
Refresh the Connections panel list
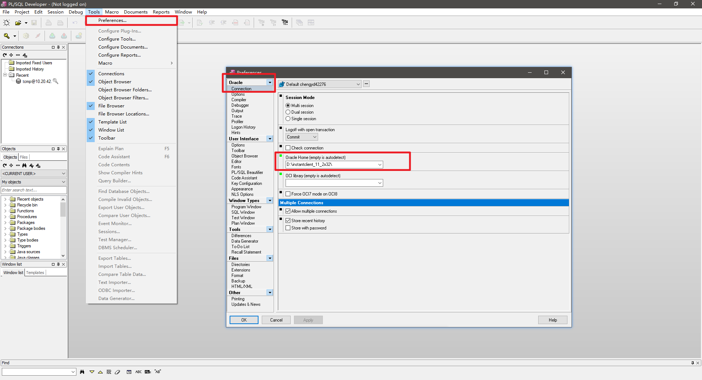pos(5,55)
